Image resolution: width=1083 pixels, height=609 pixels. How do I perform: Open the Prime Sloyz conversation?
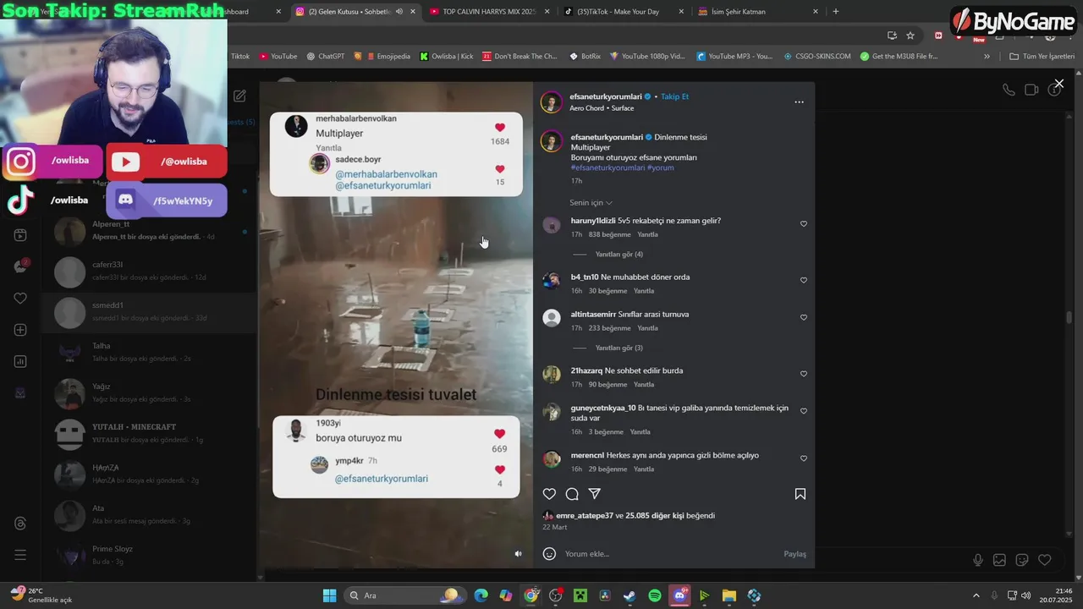151,556
